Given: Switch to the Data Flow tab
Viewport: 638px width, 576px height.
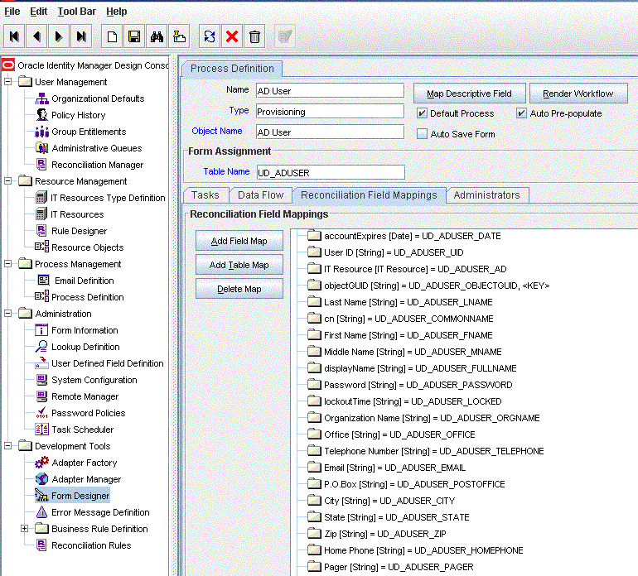Looking at the screenshot, I should [x=260, y=195].
